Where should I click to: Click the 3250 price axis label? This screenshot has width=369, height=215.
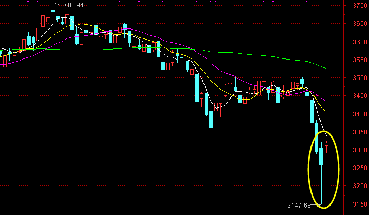tap(360, 168)
